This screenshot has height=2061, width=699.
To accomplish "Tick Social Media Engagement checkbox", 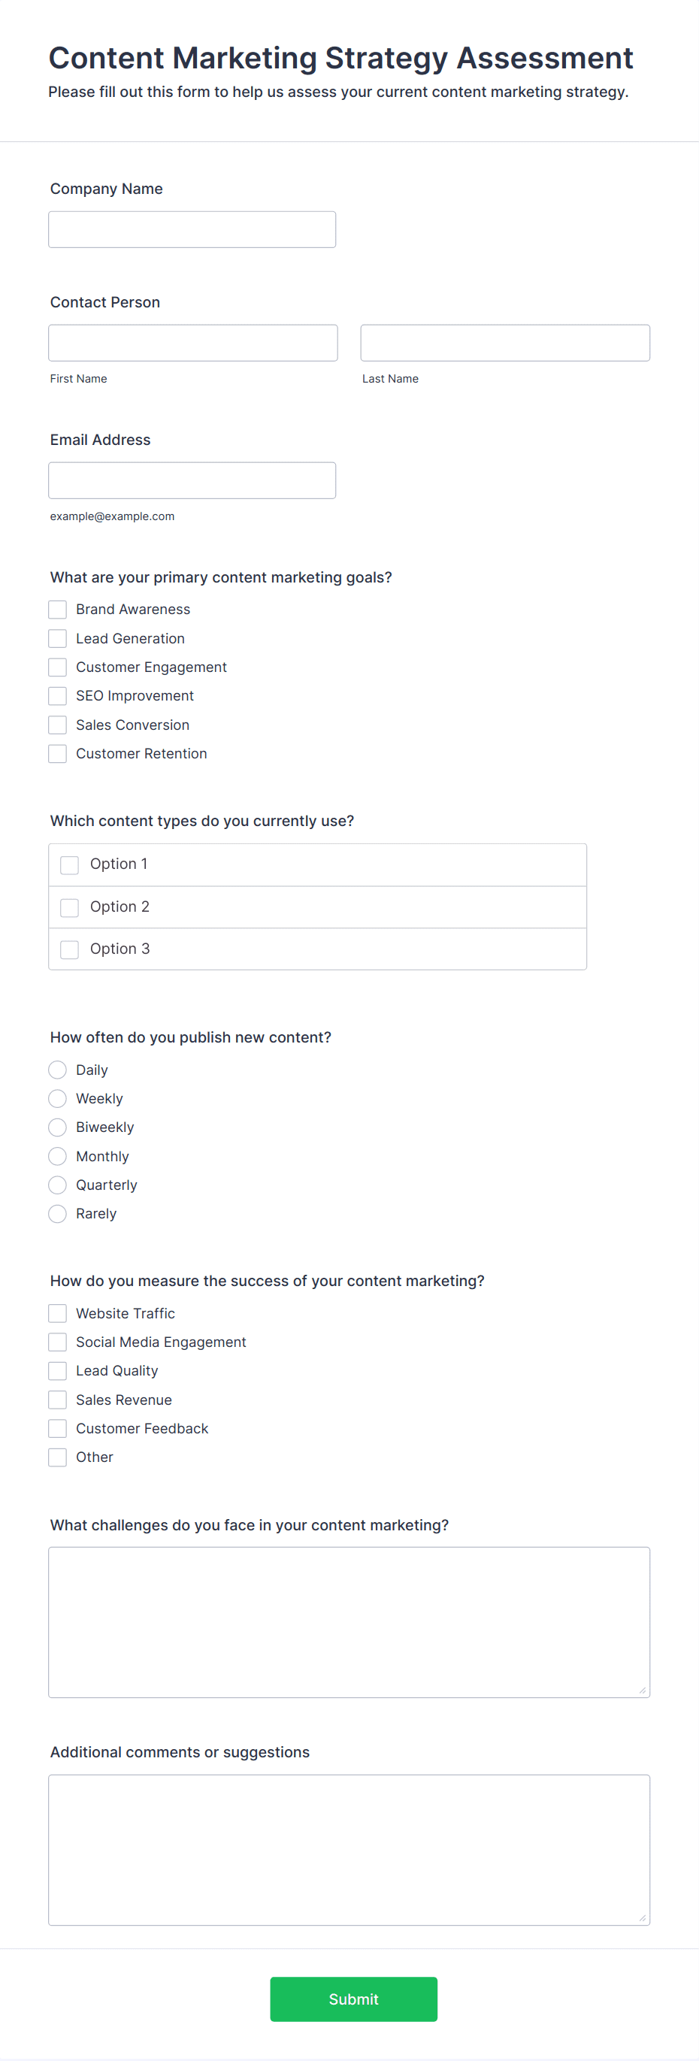I will [58, 1342].
